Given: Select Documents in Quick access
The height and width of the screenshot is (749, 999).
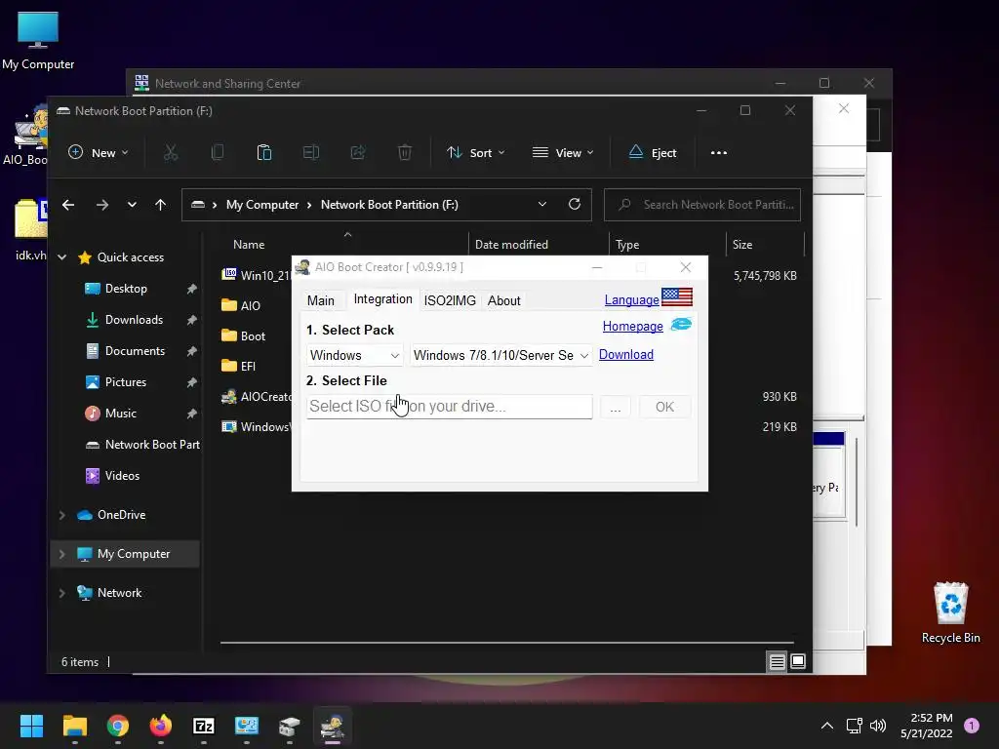Looking at the screenshot, I should pyautogui.click(x=135, y=351).
